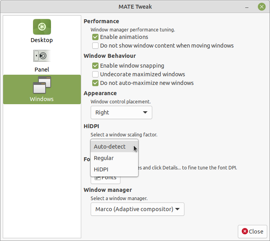This screenshot has height=241, width=270.
Task: Click the Performance heading text
Action: tap(101, 21)
